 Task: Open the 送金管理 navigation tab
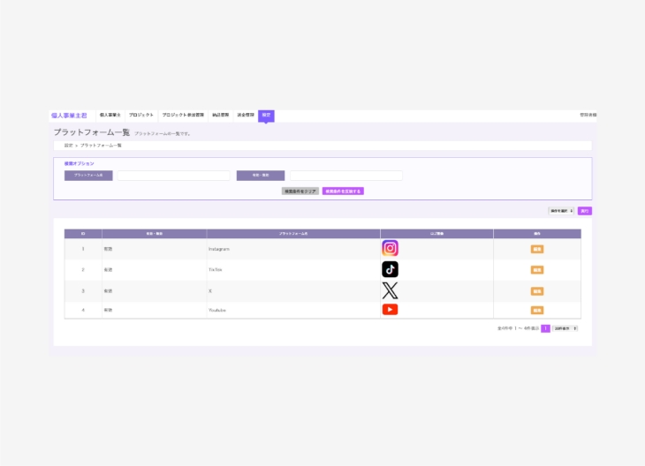click(x=246, y=115)
